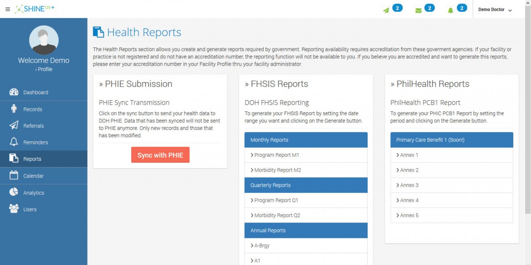Open the Dashboard menu item

tap(44, 92)
